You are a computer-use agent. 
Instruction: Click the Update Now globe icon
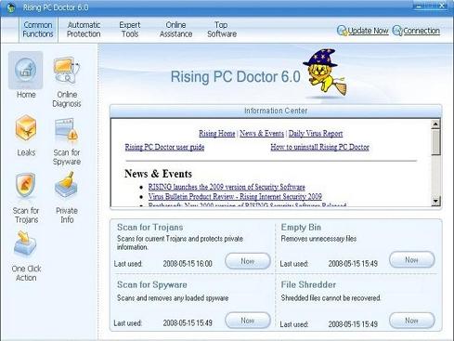[342, 31]
